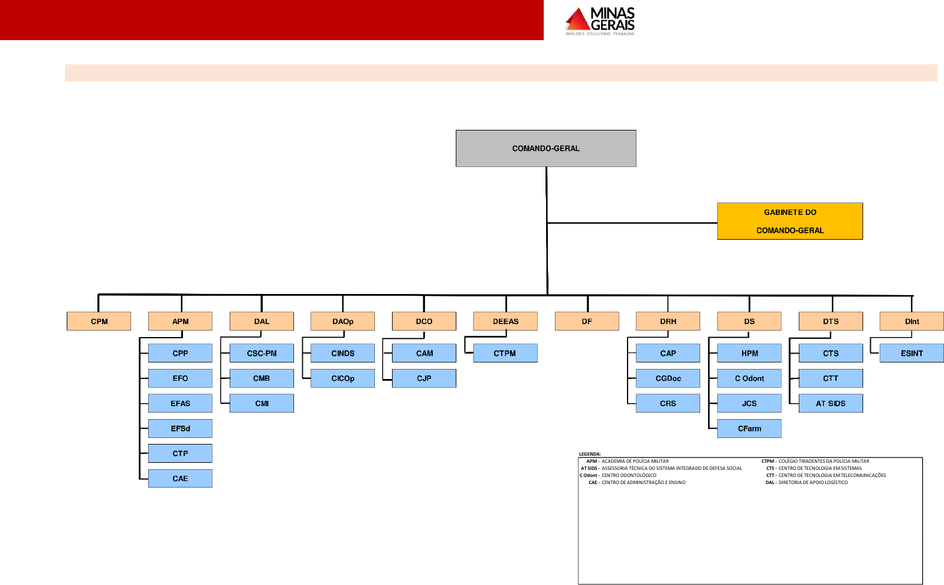Select the CAE box under APM

[x=180, y=478]
